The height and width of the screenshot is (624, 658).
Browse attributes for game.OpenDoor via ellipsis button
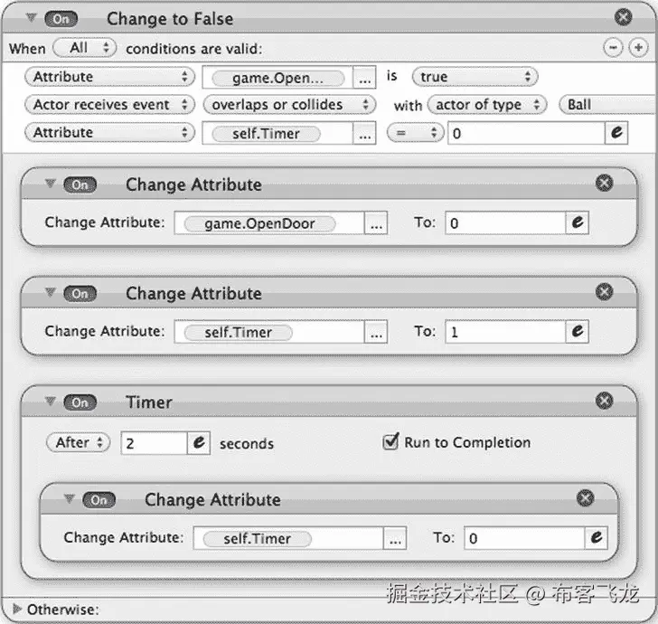376,223
